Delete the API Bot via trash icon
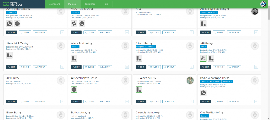 point(256,67)
